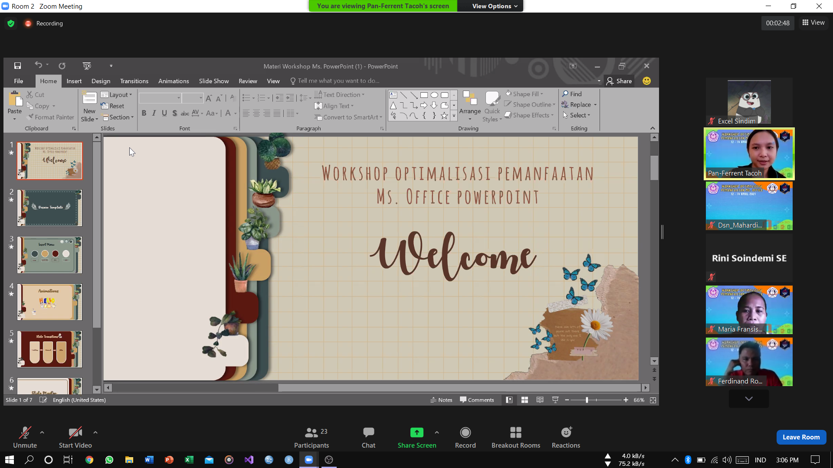Adjust the zoom slider handle

(587, 400)
